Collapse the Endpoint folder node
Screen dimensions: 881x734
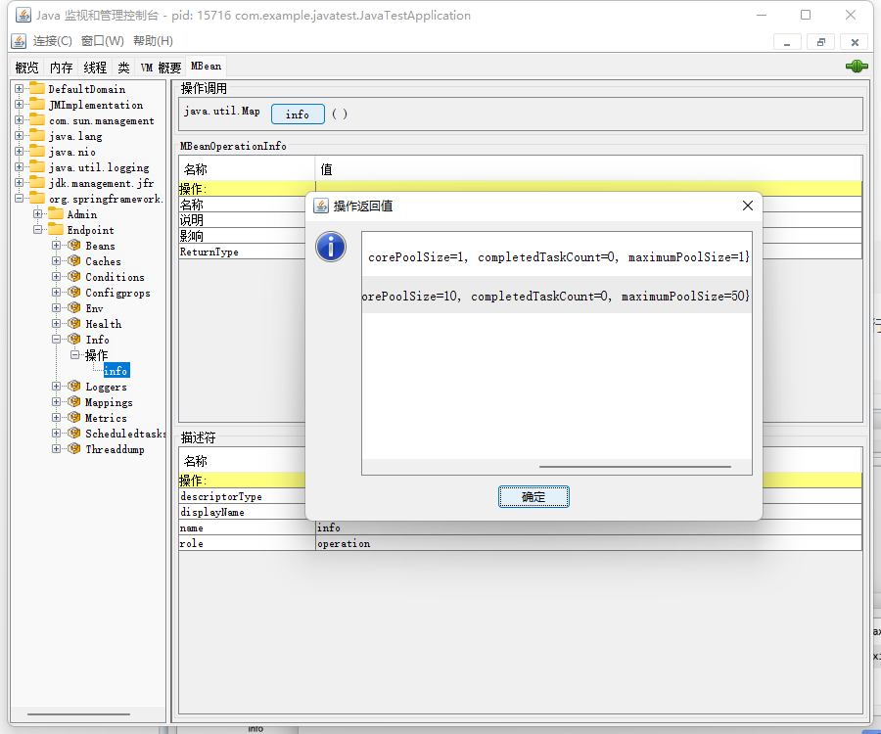click(37, 230)
